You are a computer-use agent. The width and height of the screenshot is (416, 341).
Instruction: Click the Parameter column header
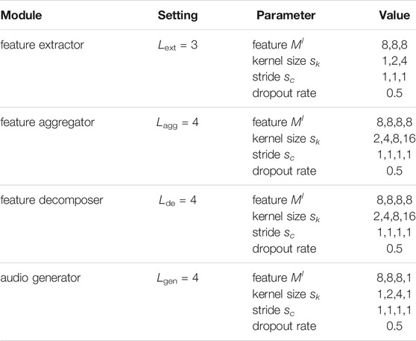tap(286, 15)
